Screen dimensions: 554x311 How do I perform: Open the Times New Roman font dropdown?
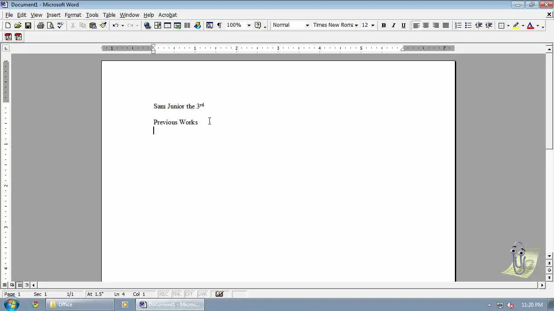tap(356, 25)
